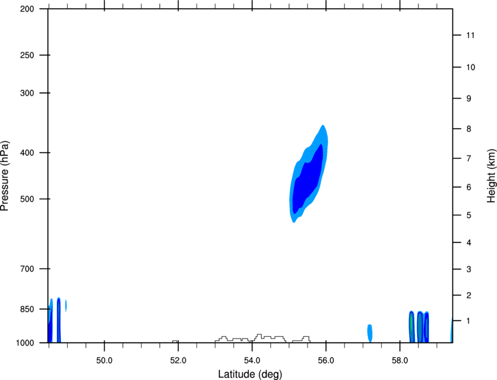Click the 2 km height label
497x380 pixels.
click(469, 295)
